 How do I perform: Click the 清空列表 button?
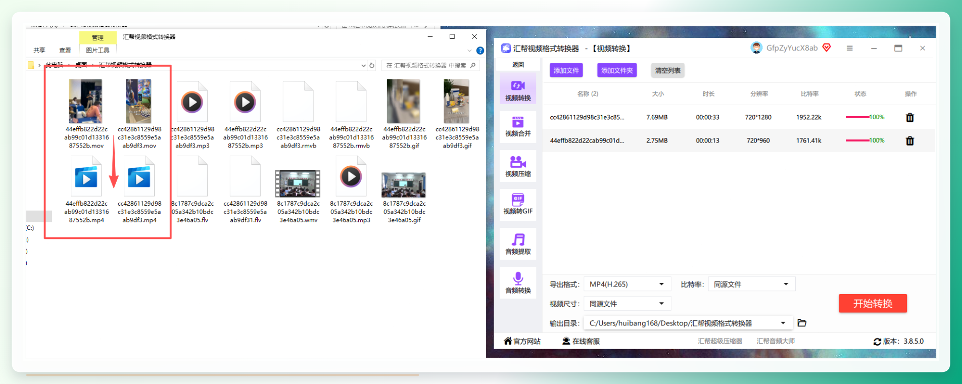click(x=668, y=70)
